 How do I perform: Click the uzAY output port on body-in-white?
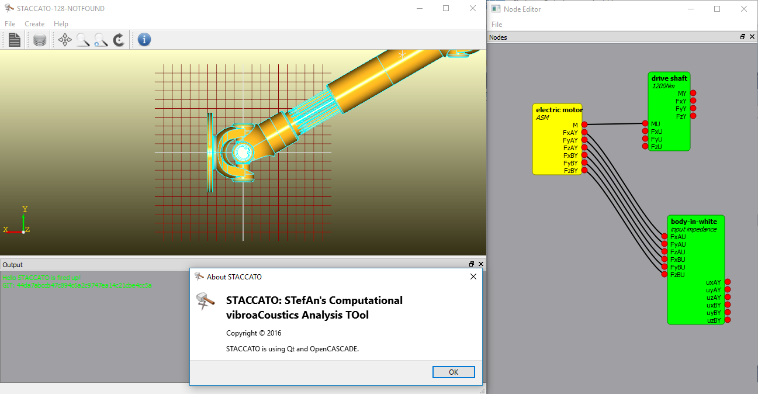728,297
